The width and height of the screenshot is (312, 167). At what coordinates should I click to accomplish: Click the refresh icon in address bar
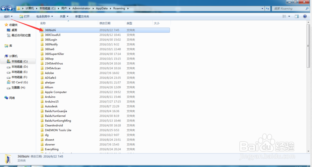click(268, 8)
